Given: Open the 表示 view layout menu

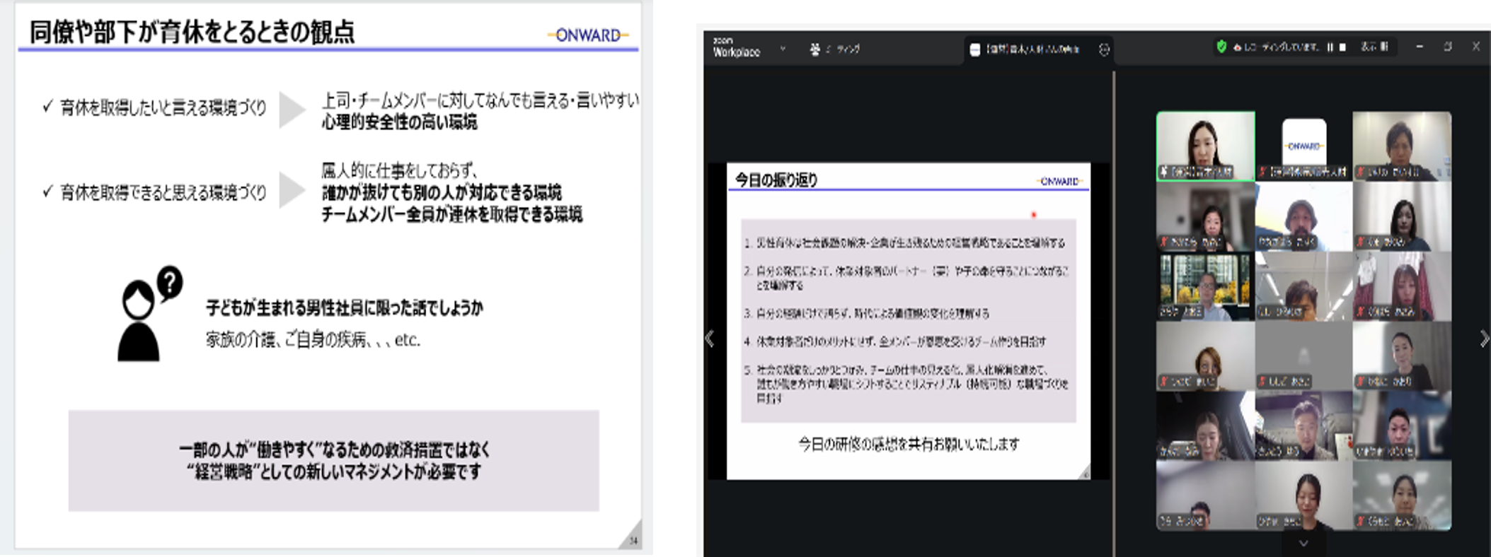Looking at the screenshot, I should click(x=1374, y=47).
